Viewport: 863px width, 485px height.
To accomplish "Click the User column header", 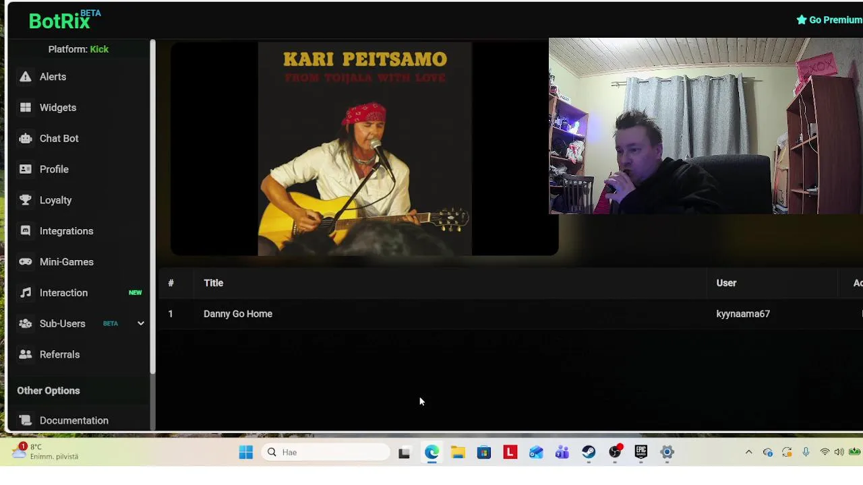I will pyautogui.click(x=726, y=283).
